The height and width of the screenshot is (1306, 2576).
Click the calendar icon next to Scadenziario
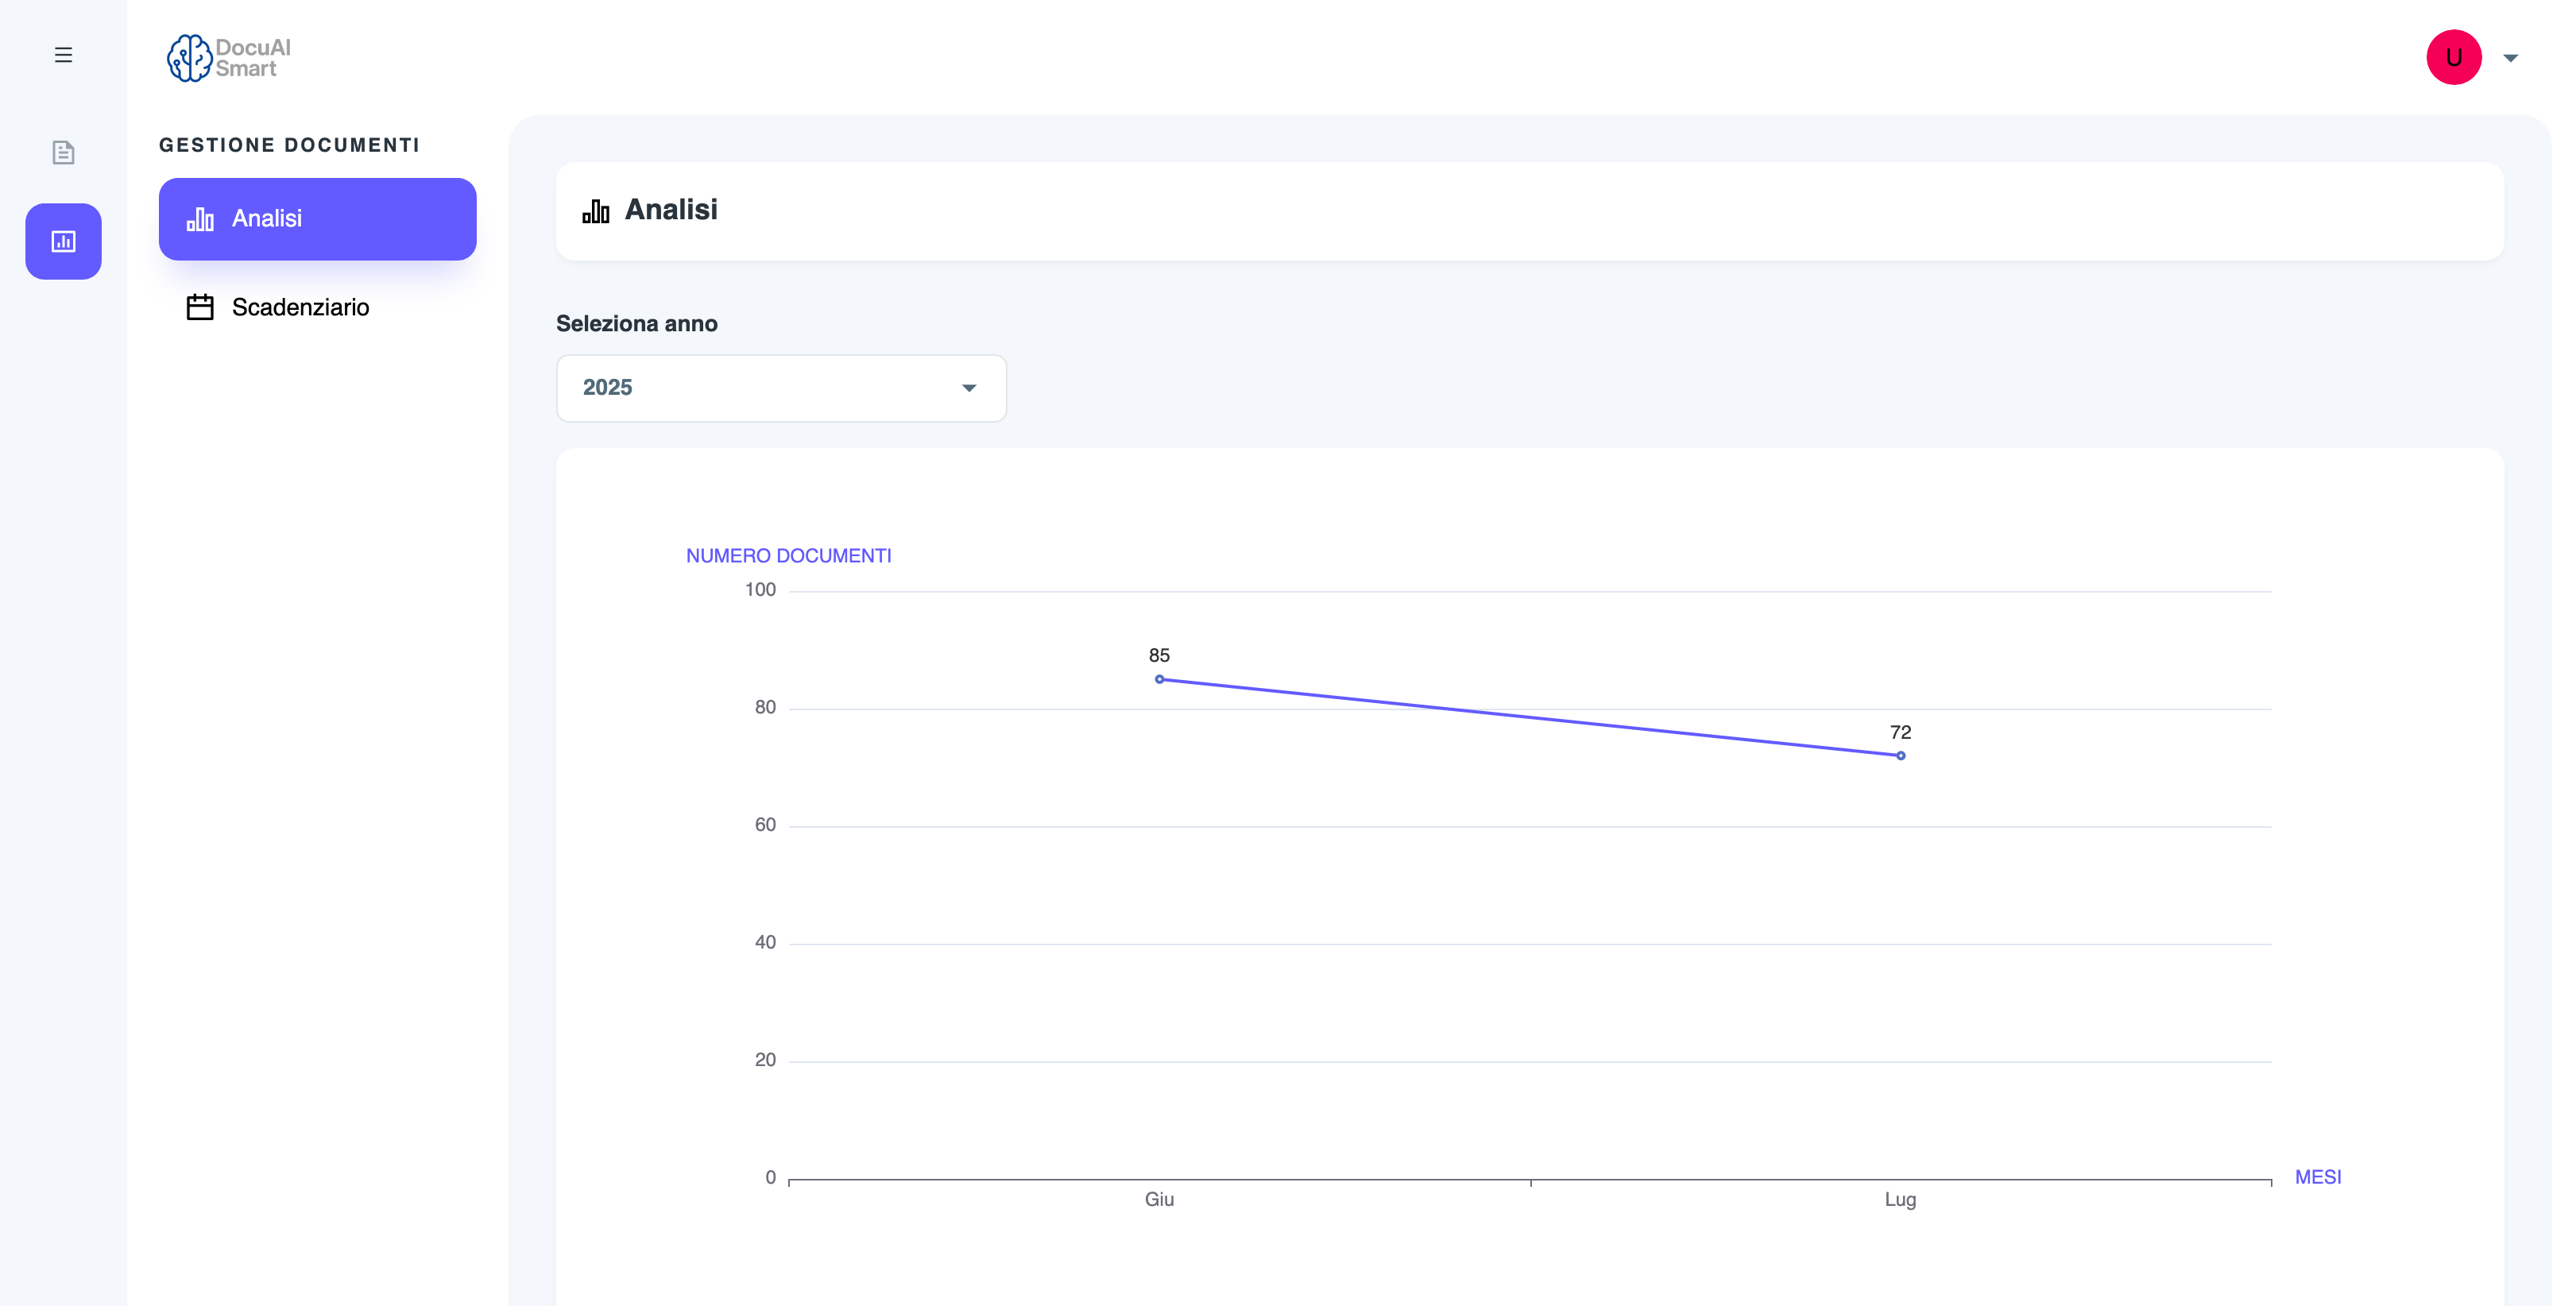coord(199,307)
